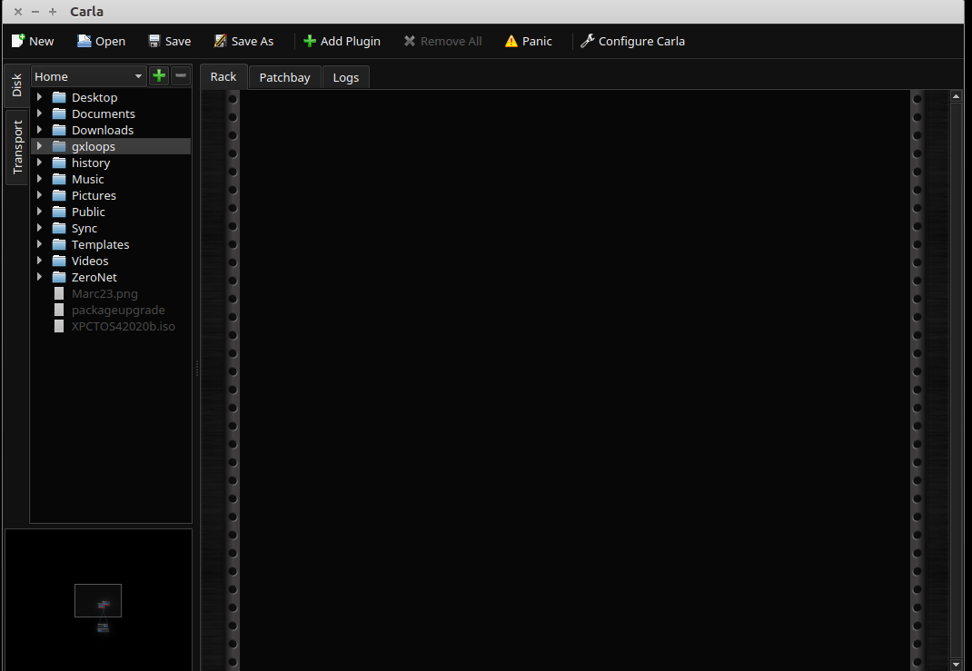Click the history folder icon
Viewport: 972px width, 671px height.
[59, 163]
